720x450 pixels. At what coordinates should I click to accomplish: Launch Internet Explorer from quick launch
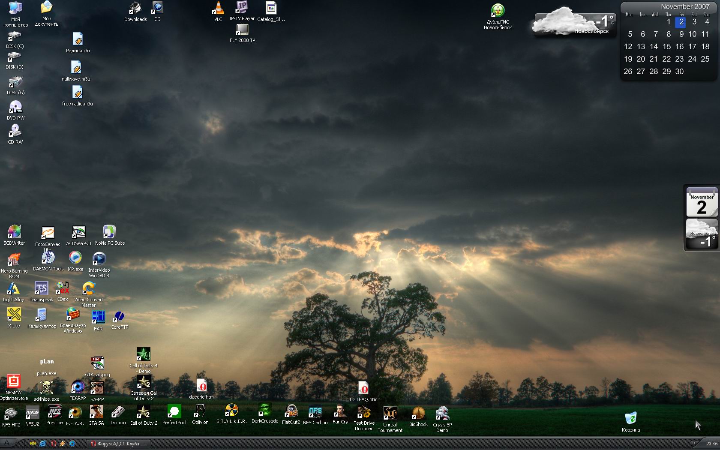point(42,444)
